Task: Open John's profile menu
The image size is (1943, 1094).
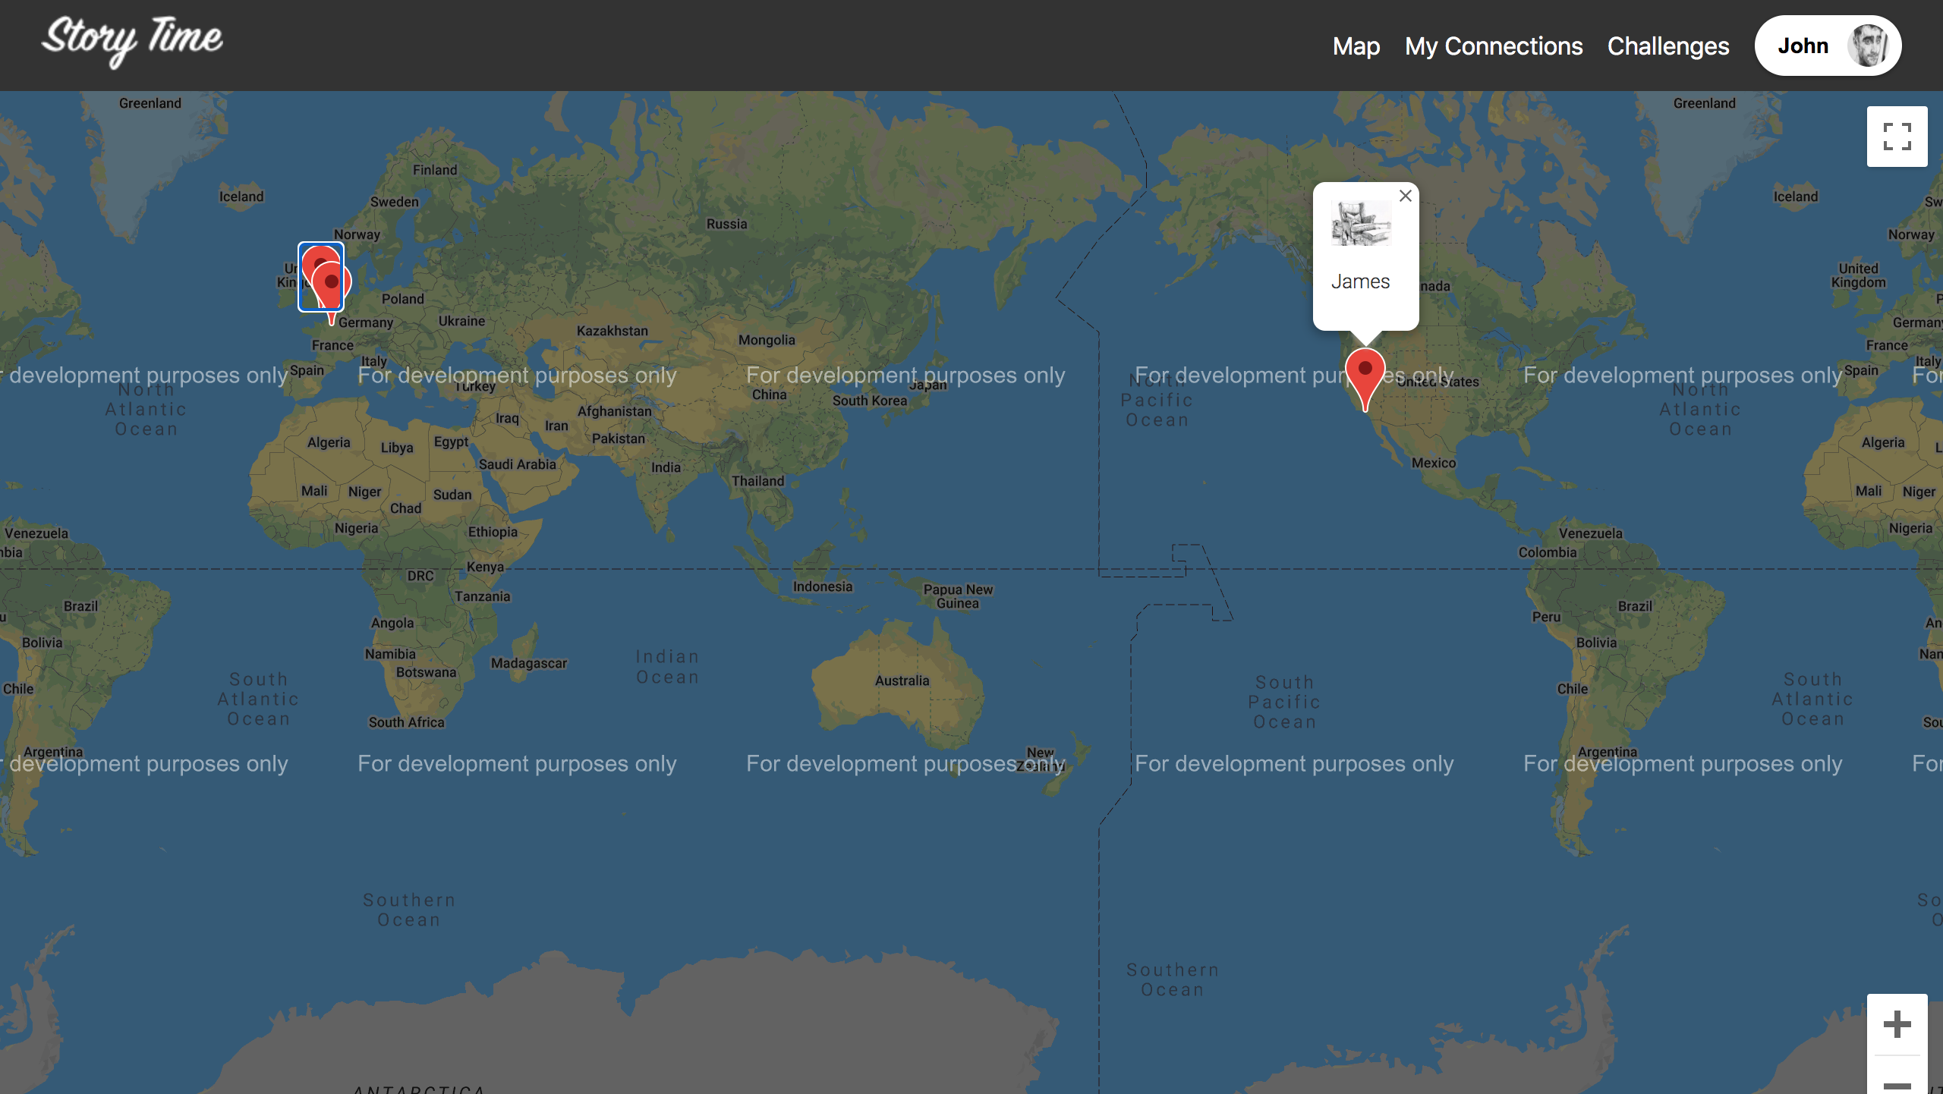Action: click(x=1803, y=46)
